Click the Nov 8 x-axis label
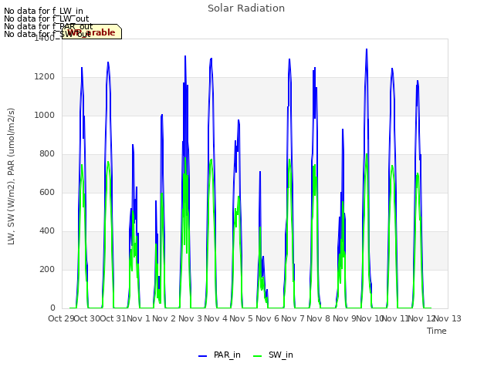The image size is (494, 370). [x=318, y=318]
